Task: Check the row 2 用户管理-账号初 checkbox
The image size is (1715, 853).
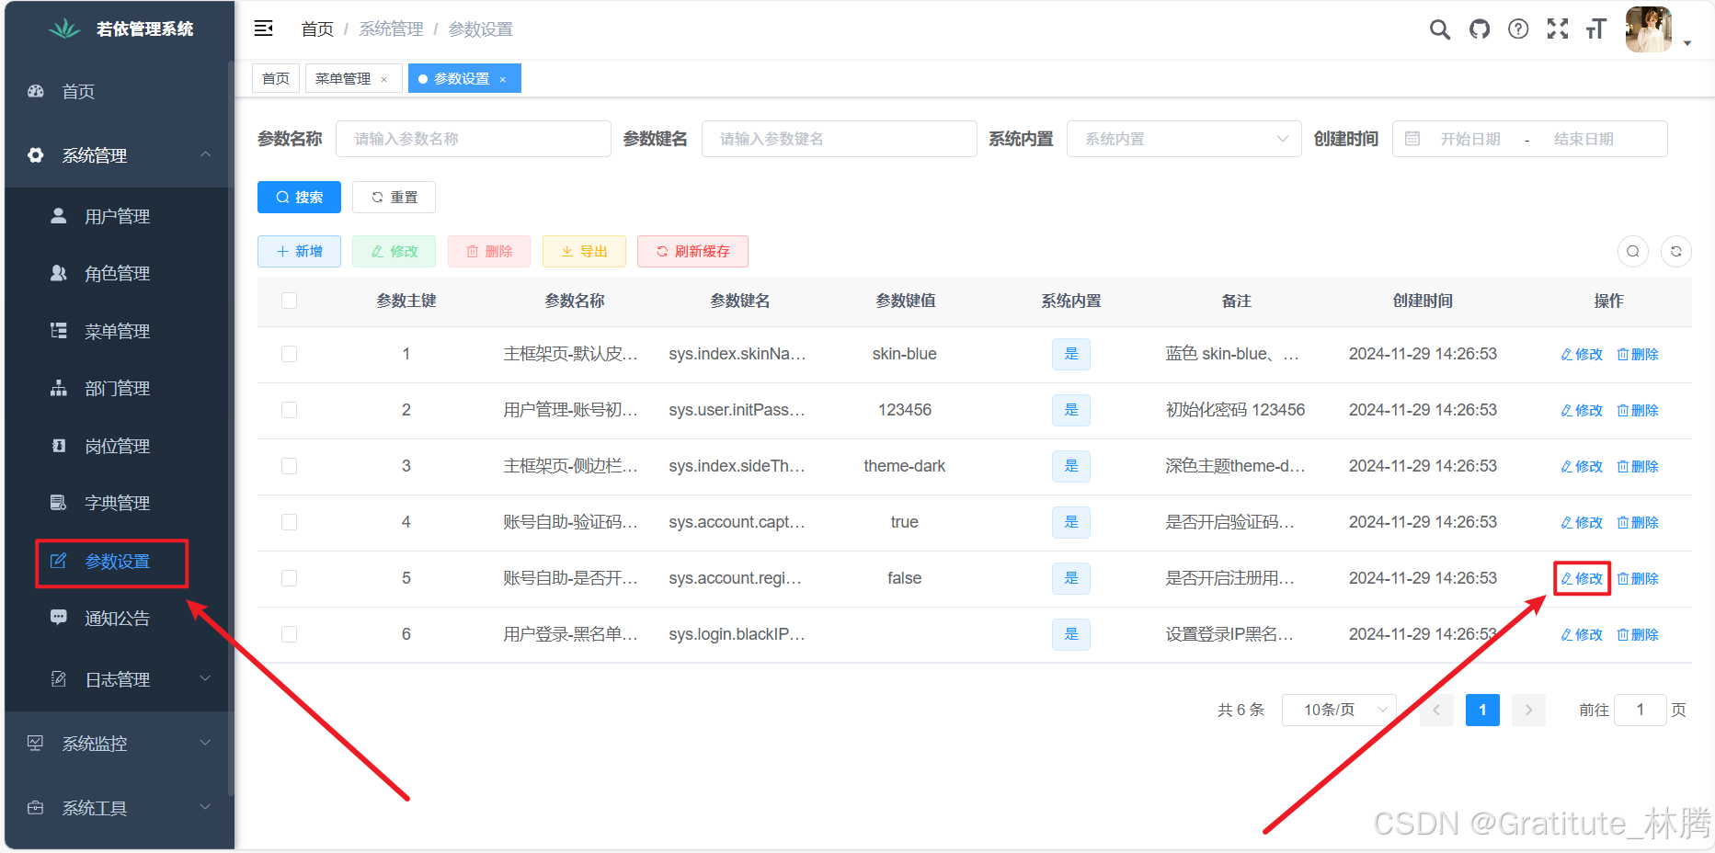Action: pyautogui.click(x=289, y=410)
